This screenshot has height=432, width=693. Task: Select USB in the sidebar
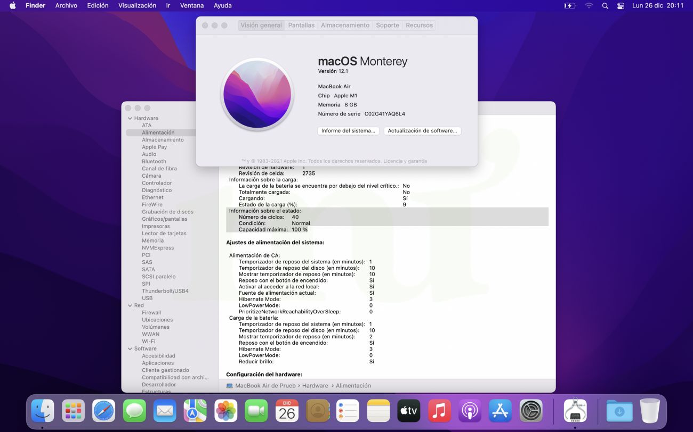[147, 298]
